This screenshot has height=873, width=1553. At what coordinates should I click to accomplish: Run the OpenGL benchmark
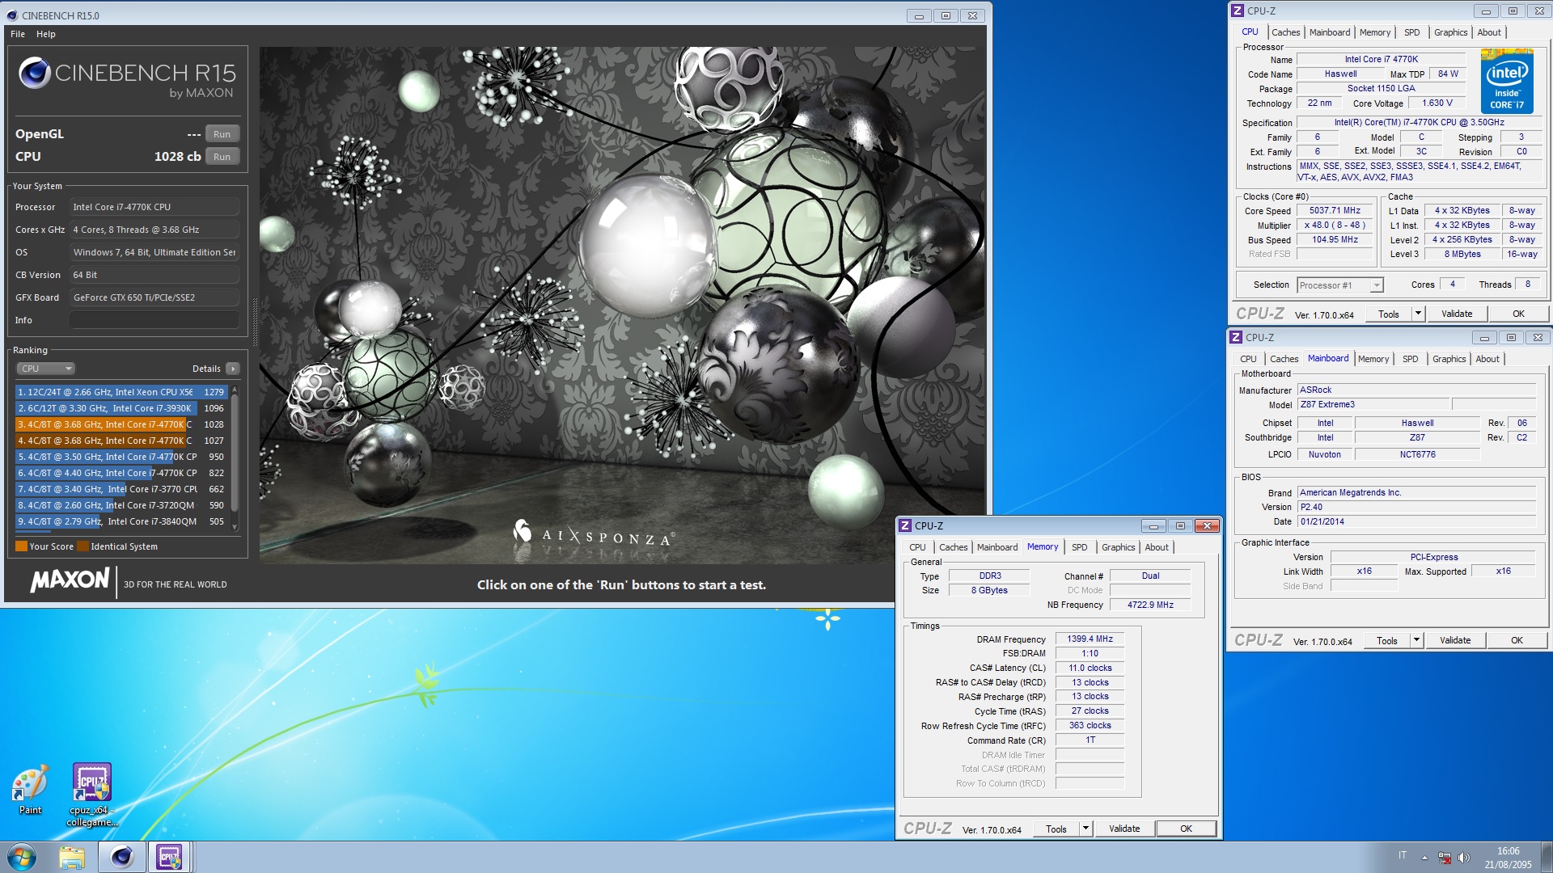tap(222, 134)
